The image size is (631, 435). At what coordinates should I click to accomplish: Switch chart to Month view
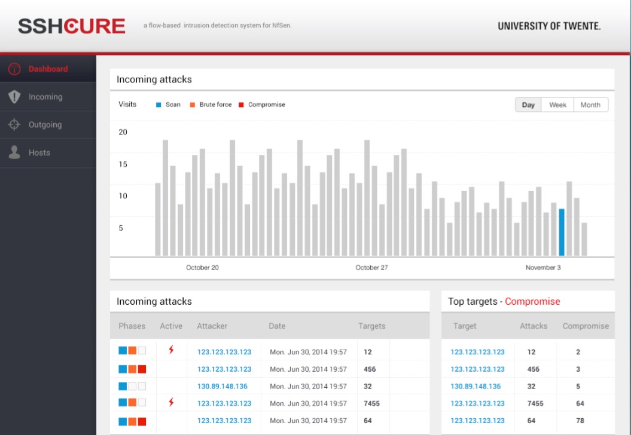pyautogui.click(x=590, y=105)
